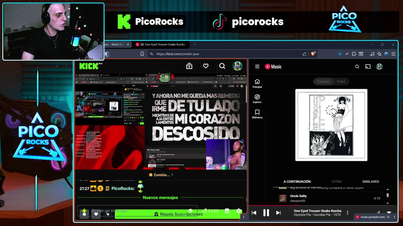This screenshot has width=403, height=226.
Task: Switch to Video mode
Action: pos(341,82)
